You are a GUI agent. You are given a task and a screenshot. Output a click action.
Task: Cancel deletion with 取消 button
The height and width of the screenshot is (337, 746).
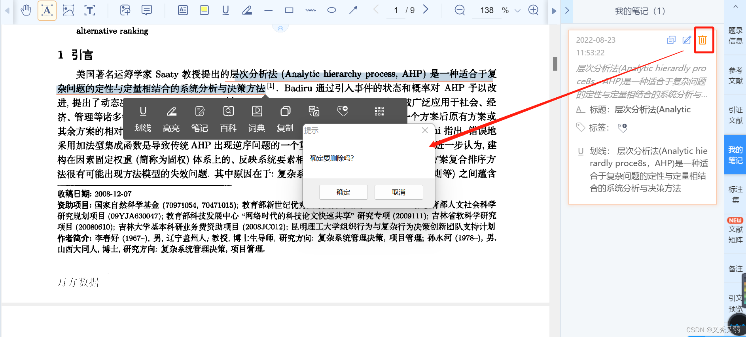399,192
